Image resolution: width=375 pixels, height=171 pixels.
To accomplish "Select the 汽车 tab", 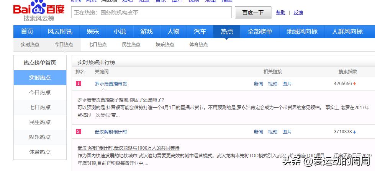I will (x=200, y=31).
